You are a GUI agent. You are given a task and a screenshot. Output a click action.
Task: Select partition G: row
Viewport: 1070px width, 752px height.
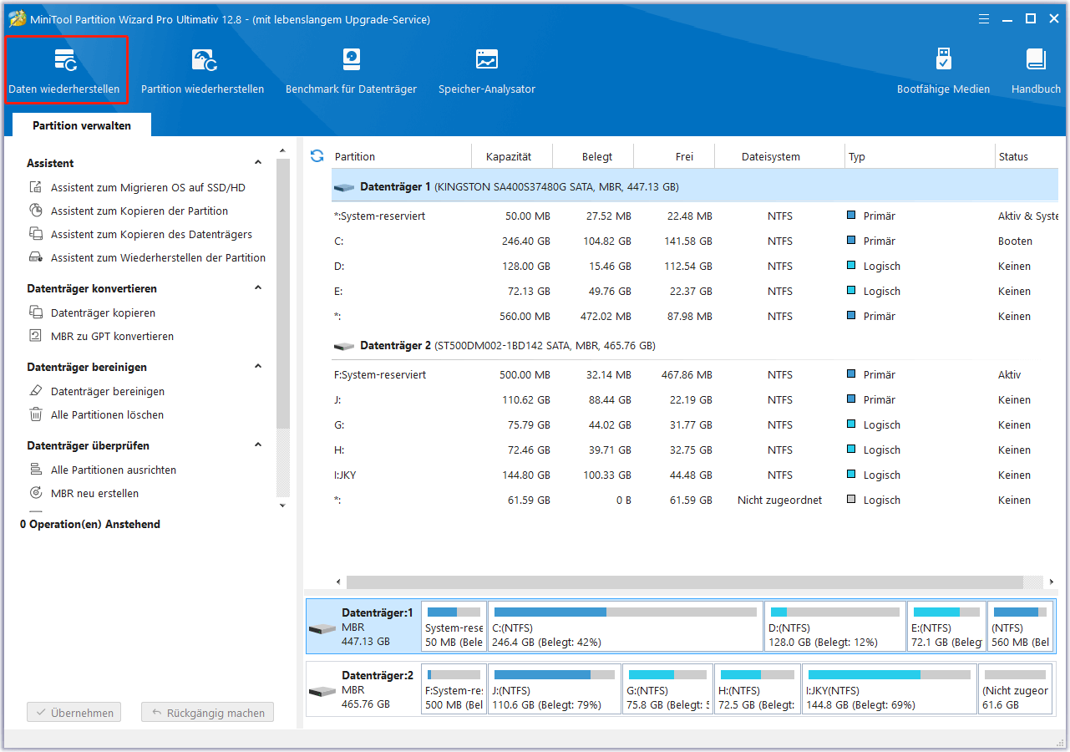pos(694,425)
